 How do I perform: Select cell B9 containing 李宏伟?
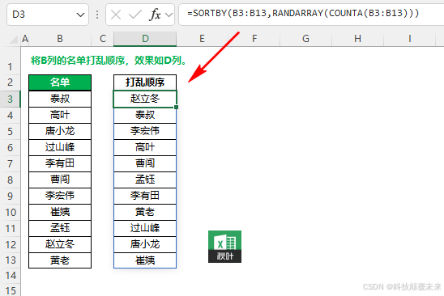coord(60,196)
